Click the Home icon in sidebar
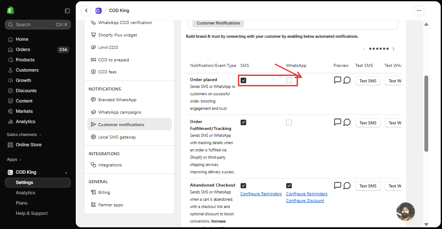442x229 pixels. (x=10, y=39)
